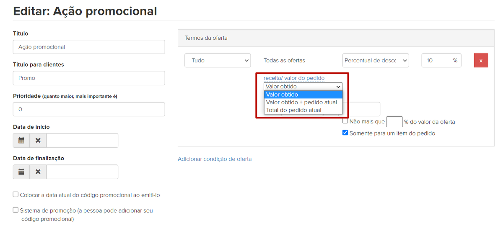Enable 'Colocar a data atual do código promocional'
503x228 pixels.
[16, 195]
